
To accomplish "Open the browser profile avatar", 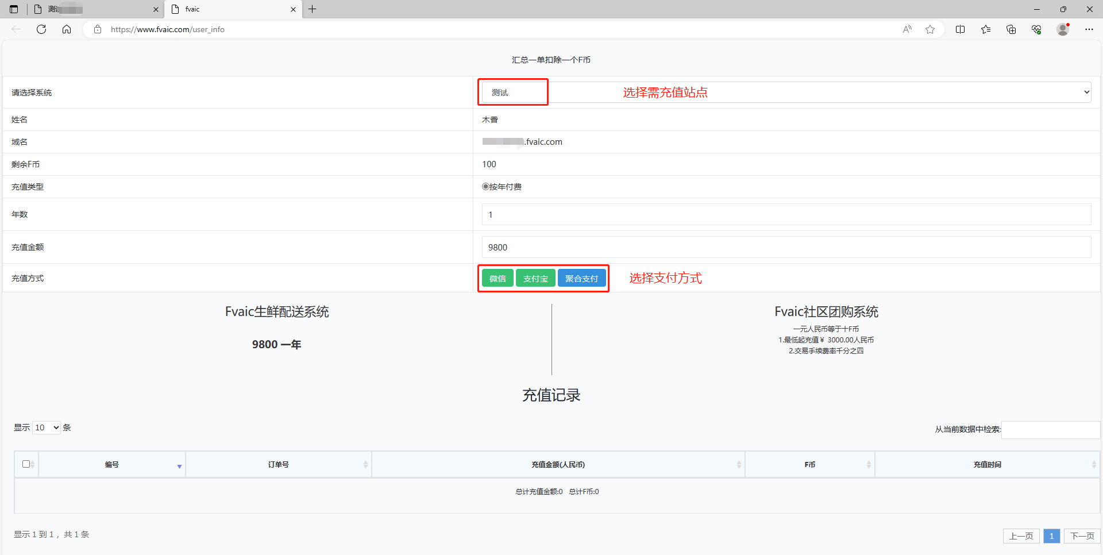I will [x=1063, y=29].
